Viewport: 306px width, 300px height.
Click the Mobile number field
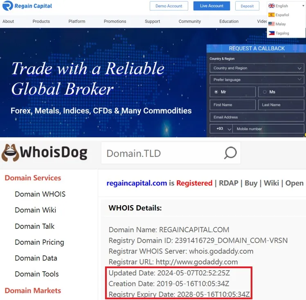click(x=268, y=129)
